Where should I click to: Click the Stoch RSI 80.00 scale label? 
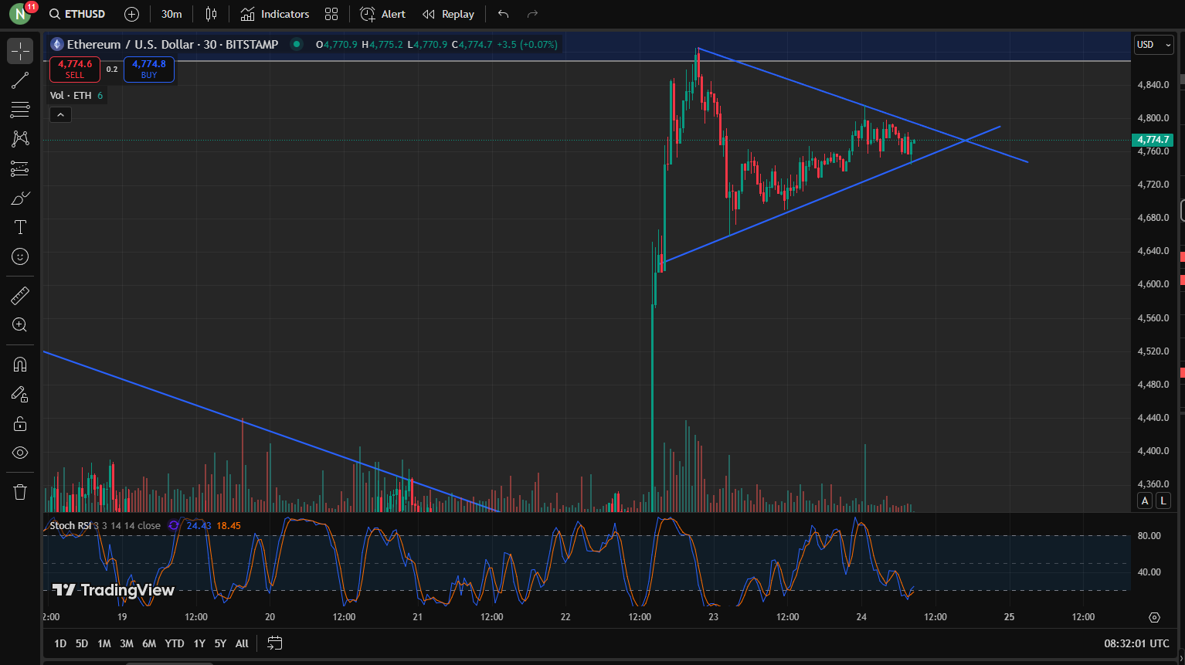click(1149, 535)
